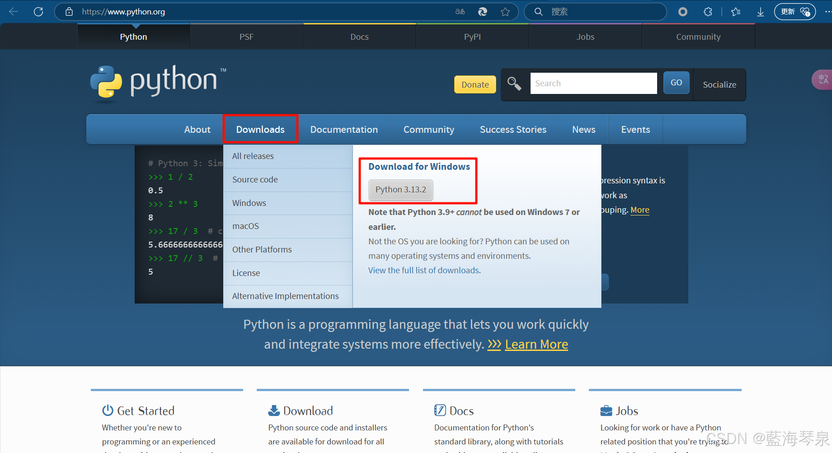
Task: Open the browser extensions puzzle icon
Action: coord(708,12)
